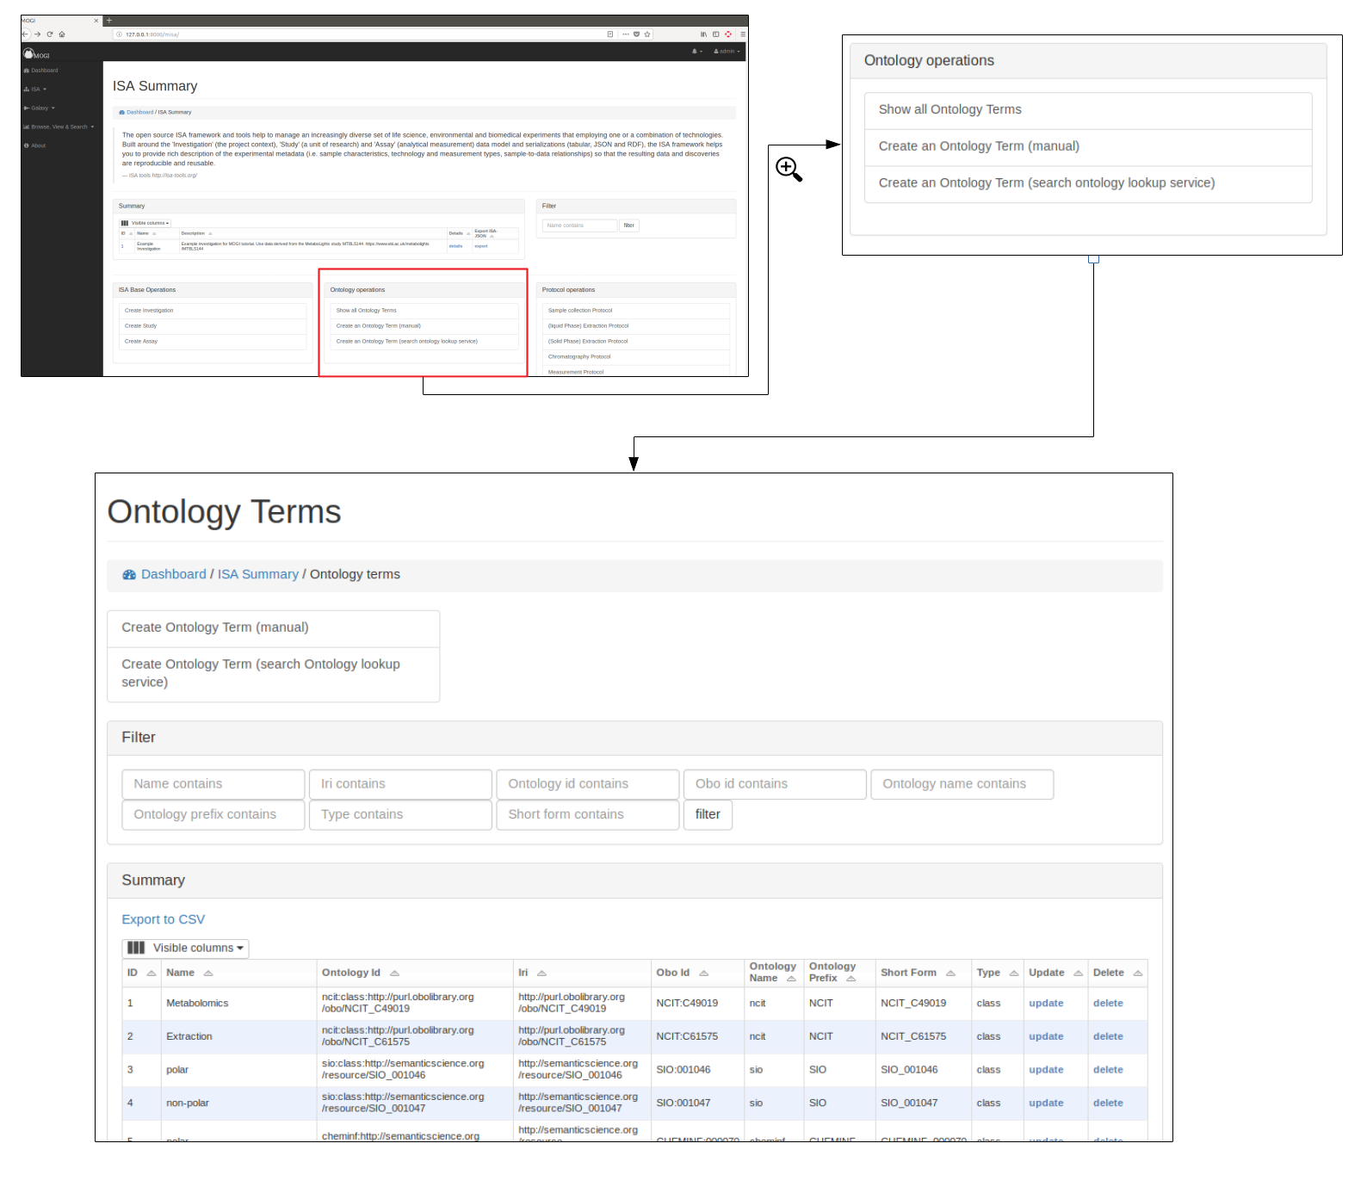Click the MOGI logo
This screenshot has height=1199, width=1367.
tap(36, 54)
